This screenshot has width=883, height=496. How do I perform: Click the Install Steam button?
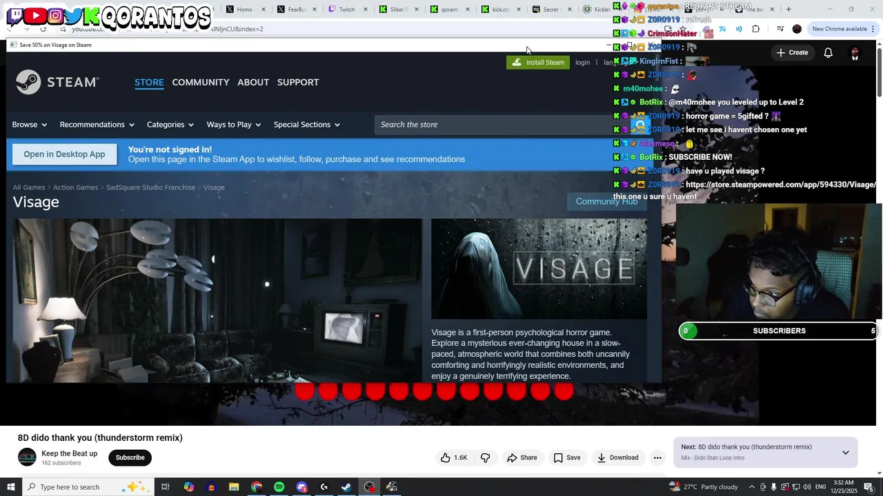538,63
